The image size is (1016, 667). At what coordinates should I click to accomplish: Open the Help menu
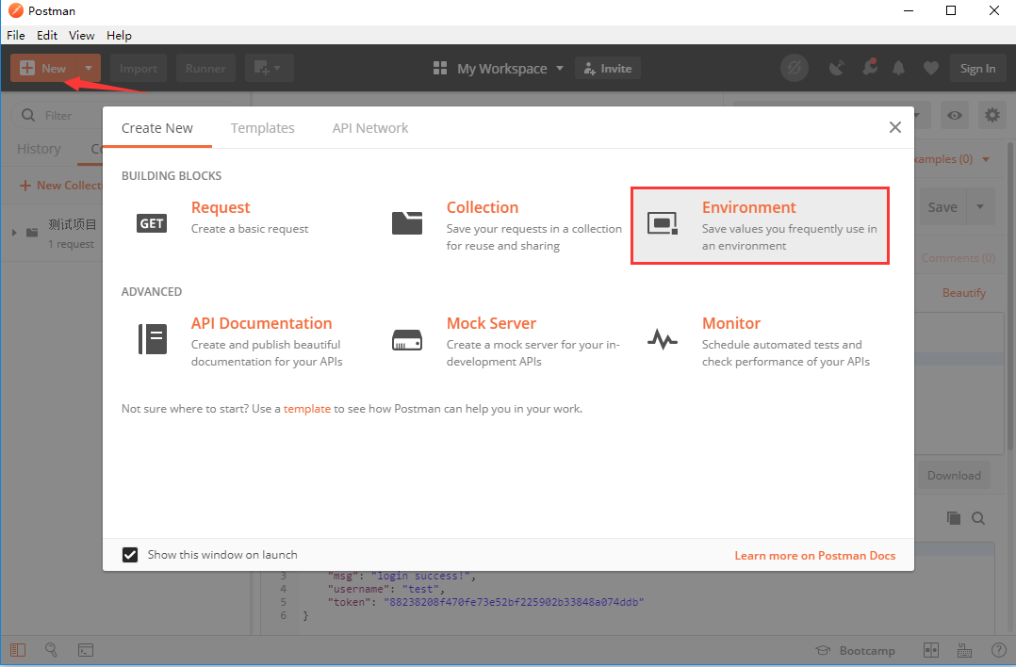point(119,36)
